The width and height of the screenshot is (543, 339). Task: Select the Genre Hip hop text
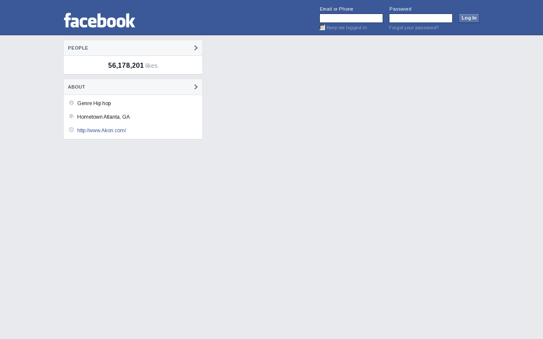[x=94, y=103]
